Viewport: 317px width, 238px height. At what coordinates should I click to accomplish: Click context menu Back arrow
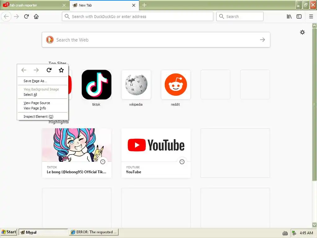[24, 70]
